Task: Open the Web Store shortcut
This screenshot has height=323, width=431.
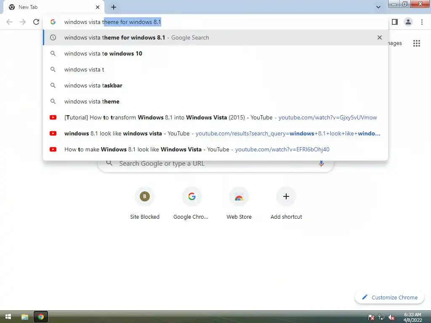Action: pyautogui.click(x=239, y=203)
